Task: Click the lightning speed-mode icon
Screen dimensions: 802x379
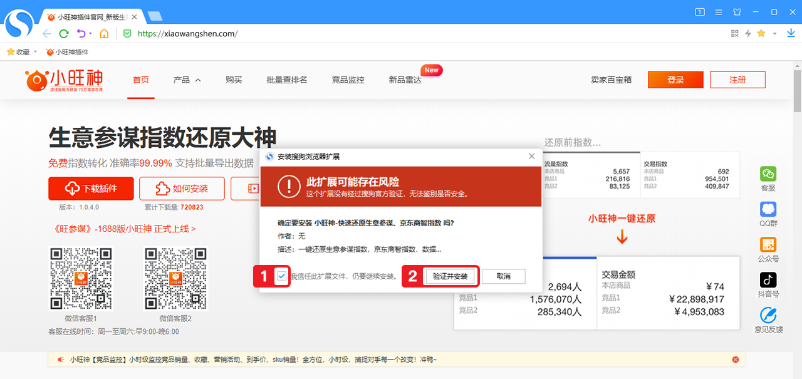Action: tap(748, 33)
